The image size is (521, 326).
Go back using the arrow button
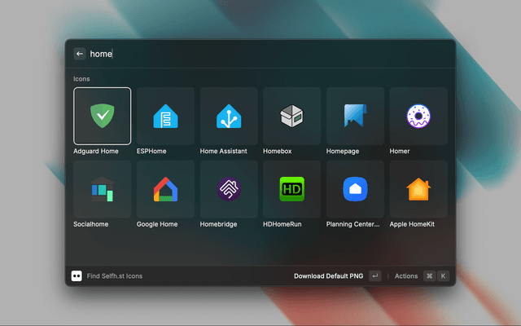80,54
